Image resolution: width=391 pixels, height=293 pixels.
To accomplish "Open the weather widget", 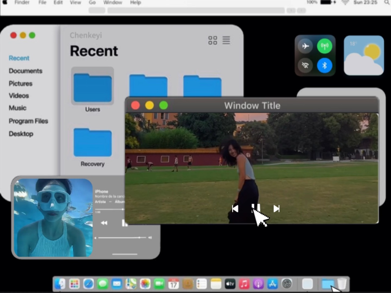I will pos(364,56).
